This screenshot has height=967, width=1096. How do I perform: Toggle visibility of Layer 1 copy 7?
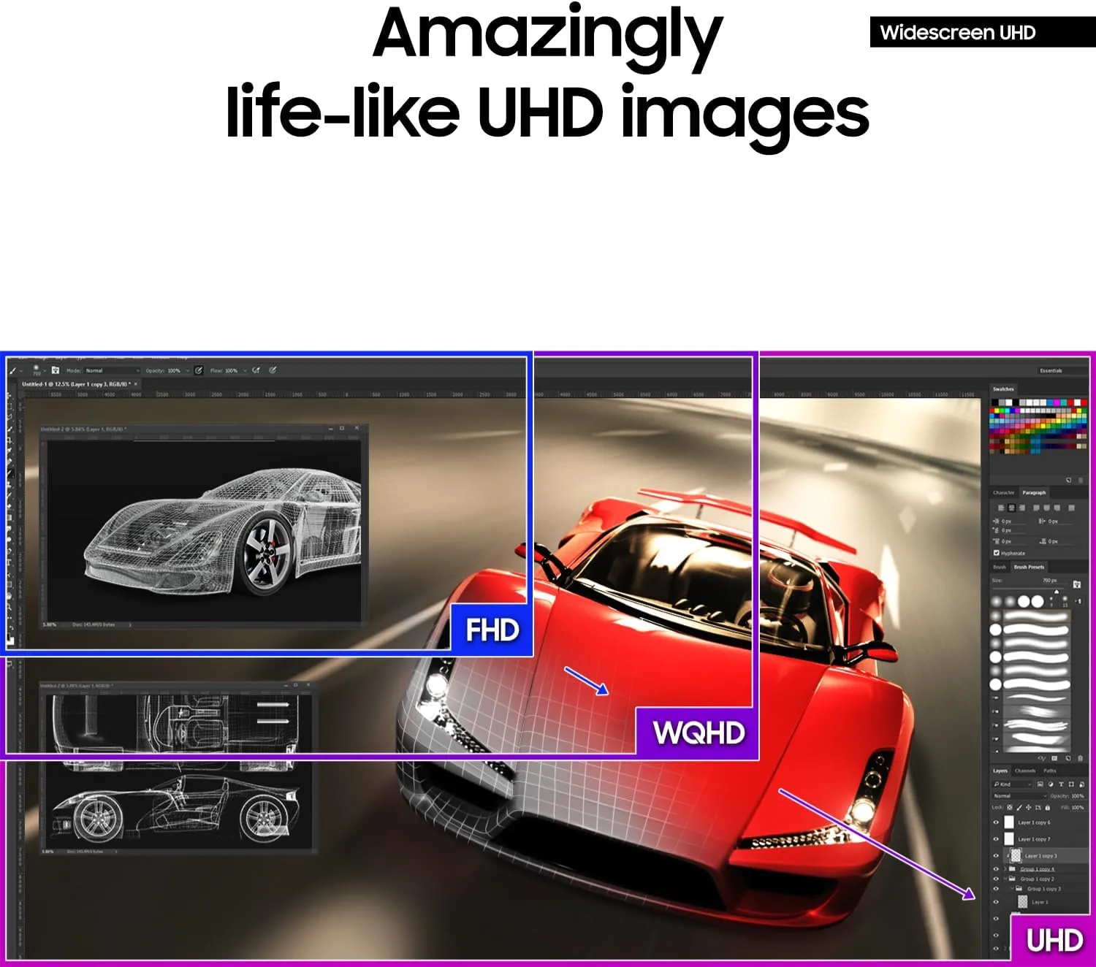coord(995,838)
